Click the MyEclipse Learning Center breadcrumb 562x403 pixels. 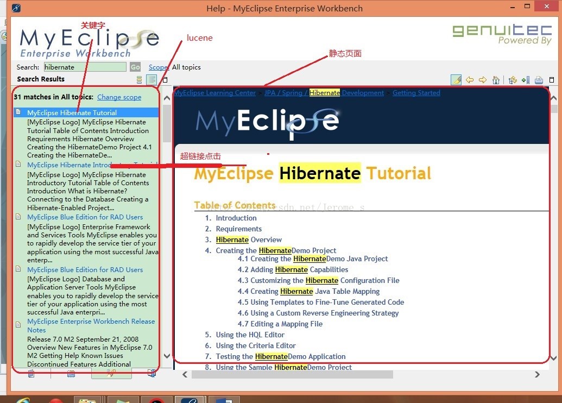click(x=215, y=93)
